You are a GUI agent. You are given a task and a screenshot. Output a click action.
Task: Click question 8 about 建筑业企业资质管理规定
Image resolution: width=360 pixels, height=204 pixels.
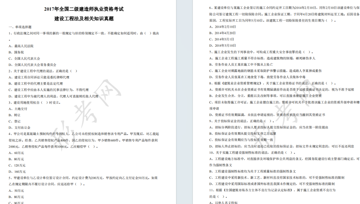pyautogui.click(x=272, y=83)
